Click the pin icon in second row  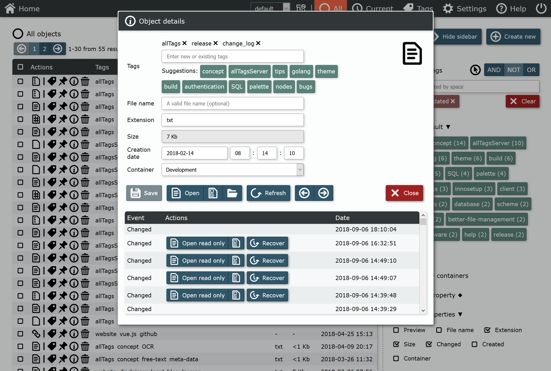coord(63,94)
